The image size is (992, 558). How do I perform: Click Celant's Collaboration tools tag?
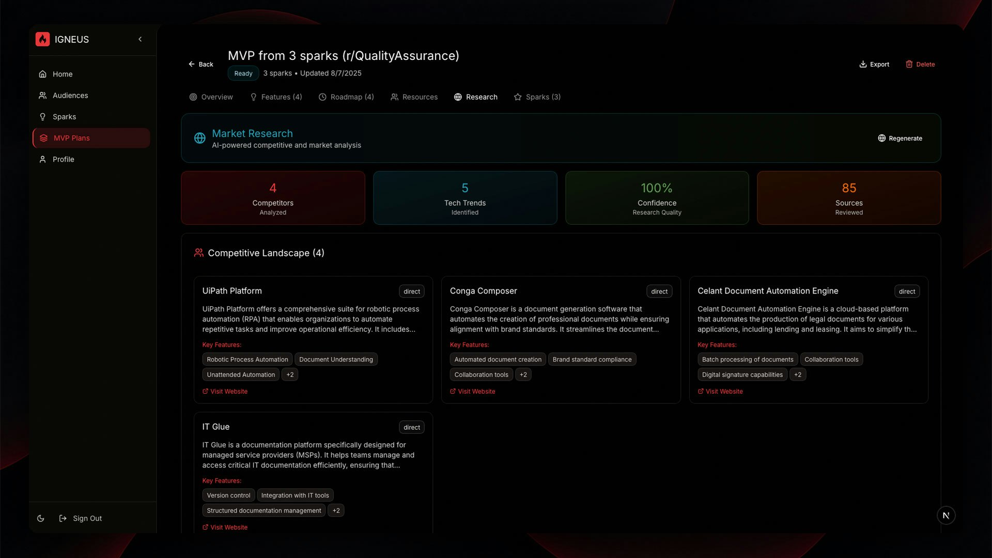click(831, 359)
